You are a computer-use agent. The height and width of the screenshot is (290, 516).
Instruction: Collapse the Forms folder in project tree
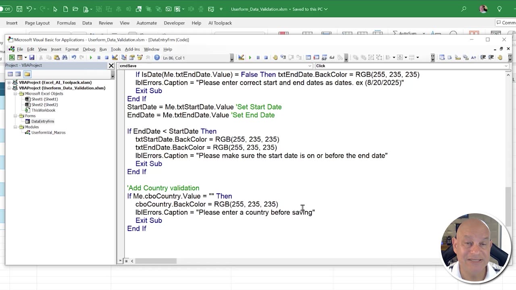tap(15, 116)
